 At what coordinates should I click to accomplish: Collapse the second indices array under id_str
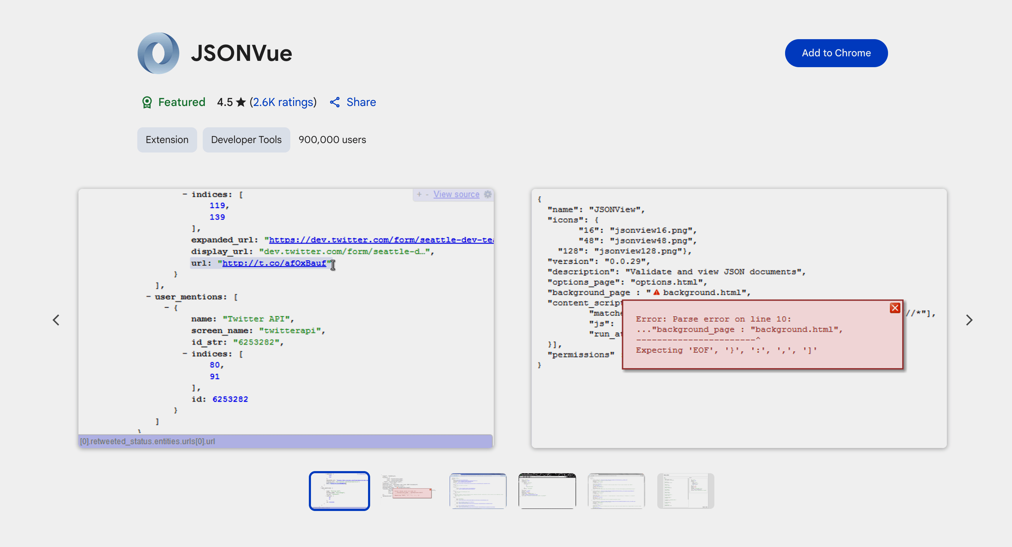tap(185, 354)
